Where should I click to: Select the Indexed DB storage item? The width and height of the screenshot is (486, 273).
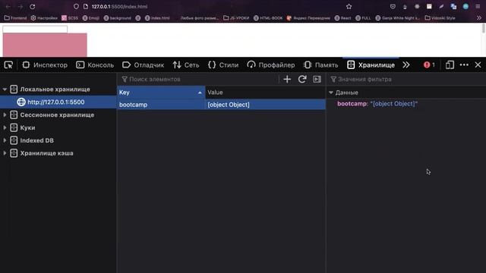click(x=37, y=140)
